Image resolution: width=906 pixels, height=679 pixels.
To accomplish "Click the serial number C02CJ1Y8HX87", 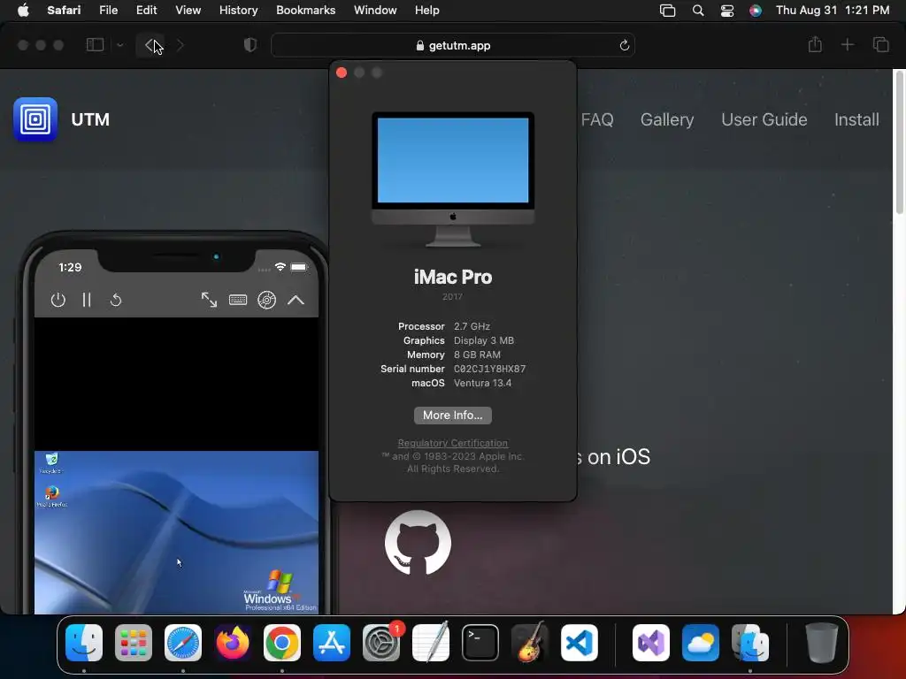I will click(489, 369).
